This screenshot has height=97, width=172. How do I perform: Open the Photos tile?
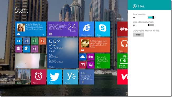click(31, 61)
